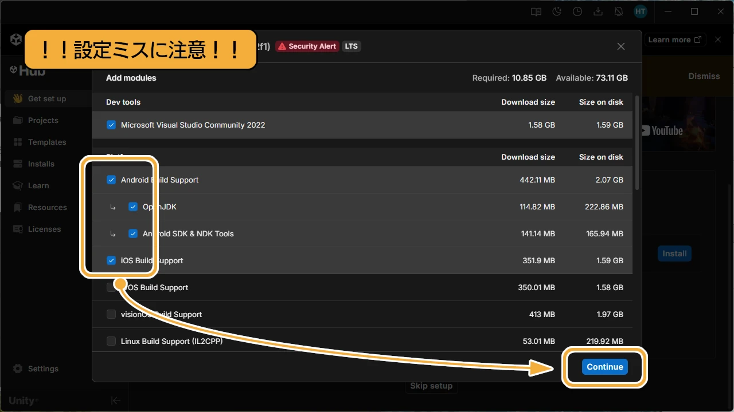Click the '222.86 MB' size on disk
The image size is (734, 412).
(604, 207)
